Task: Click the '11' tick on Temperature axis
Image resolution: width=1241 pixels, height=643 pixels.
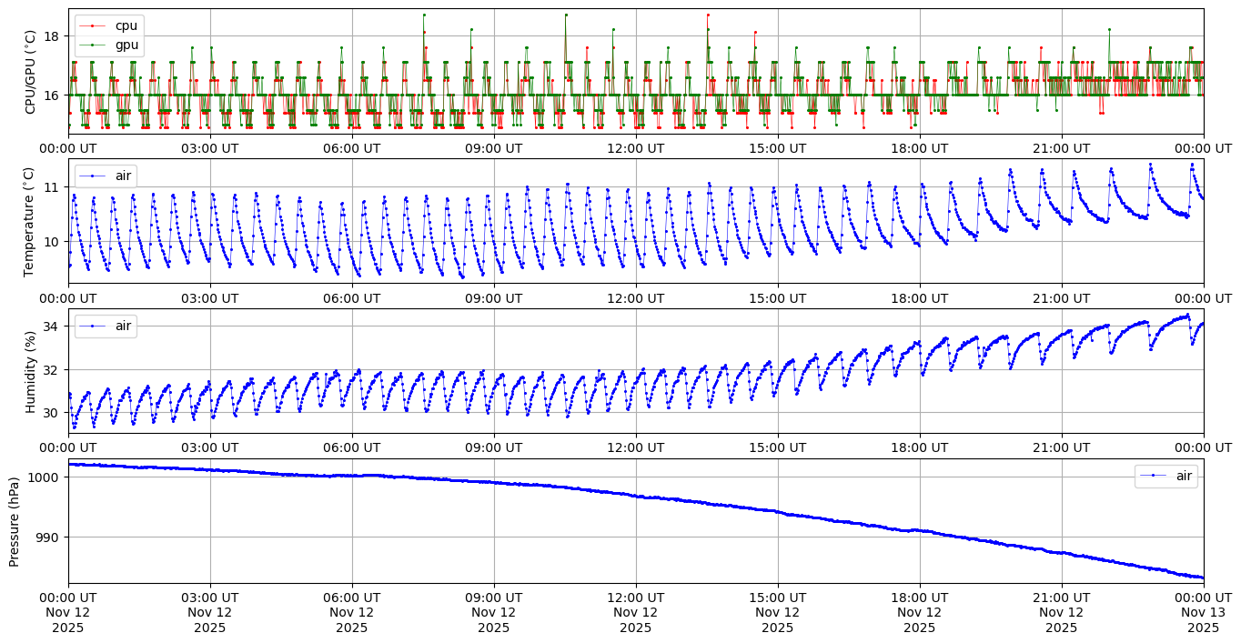Action: point(53,187)
